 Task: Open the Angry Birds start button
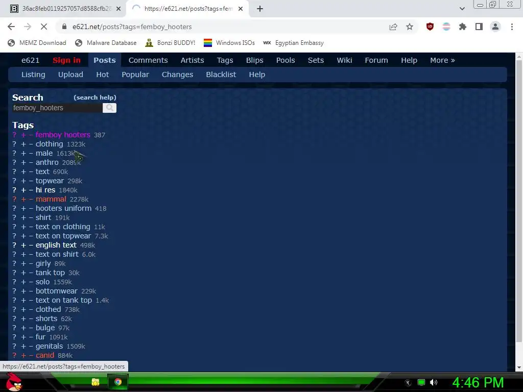click(x=14, y=382)
